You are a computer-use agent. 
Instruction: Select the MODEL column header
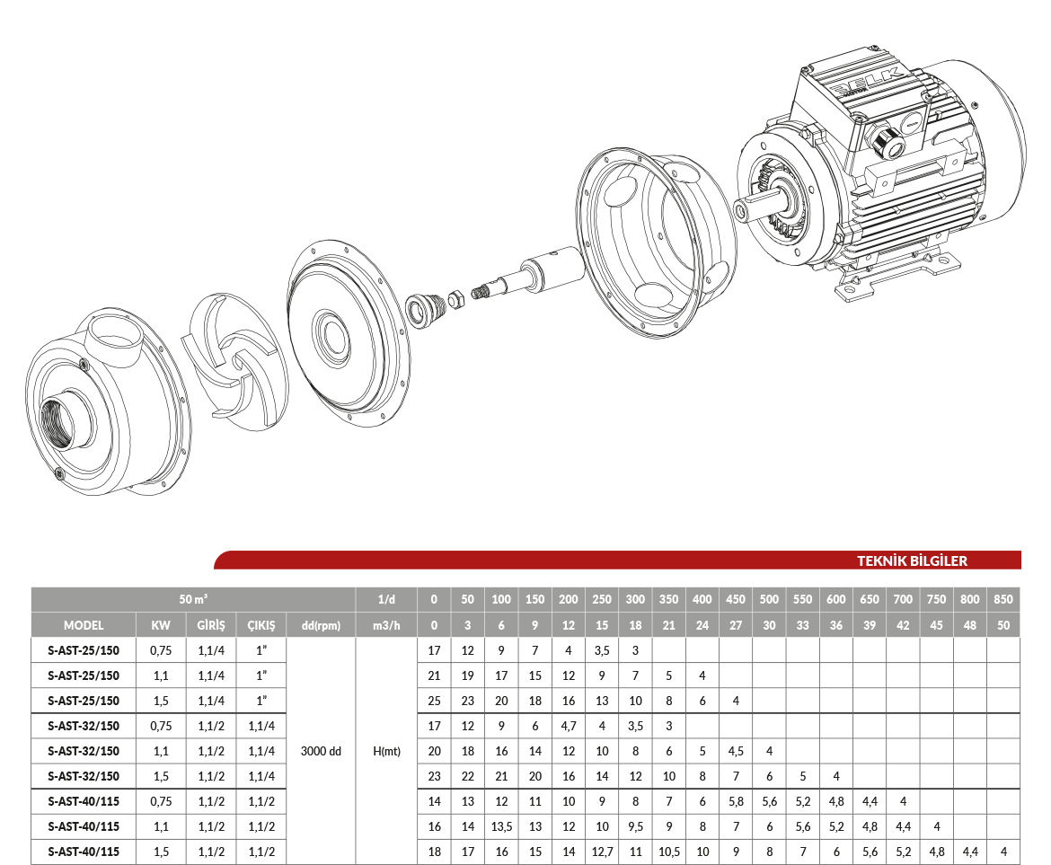(84, 625)
